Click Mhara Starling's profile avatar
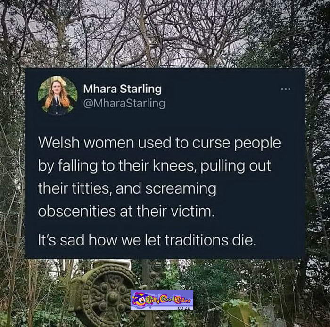Viewport: 330px width, 327px height. 58,96
